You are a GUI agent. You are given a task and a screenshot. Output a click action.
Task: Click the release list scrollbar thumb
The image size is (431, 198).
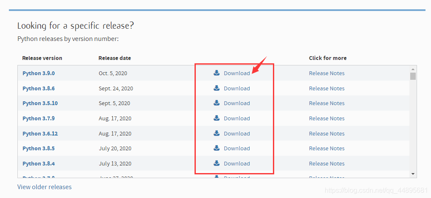click(413, 76)
